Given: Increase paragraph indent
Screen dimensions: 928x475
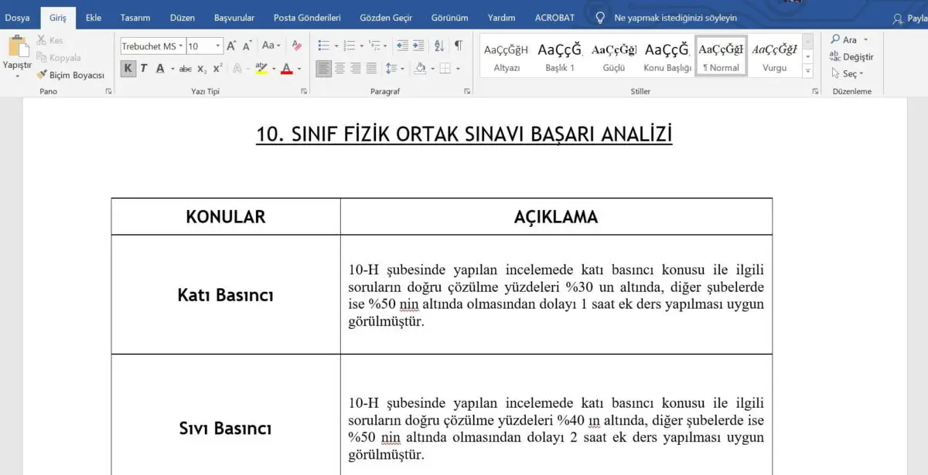Looking at the screenshot, I should [418, 46].
